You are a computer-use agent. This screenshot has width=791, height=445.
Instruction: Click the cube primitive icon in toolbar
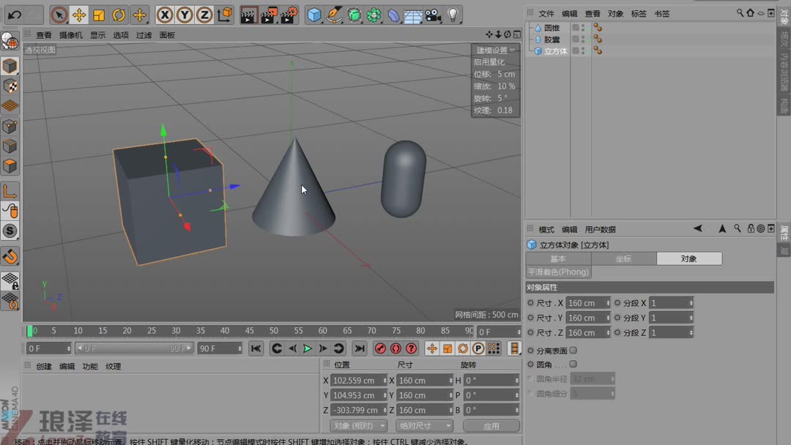(x=313, y=14)
